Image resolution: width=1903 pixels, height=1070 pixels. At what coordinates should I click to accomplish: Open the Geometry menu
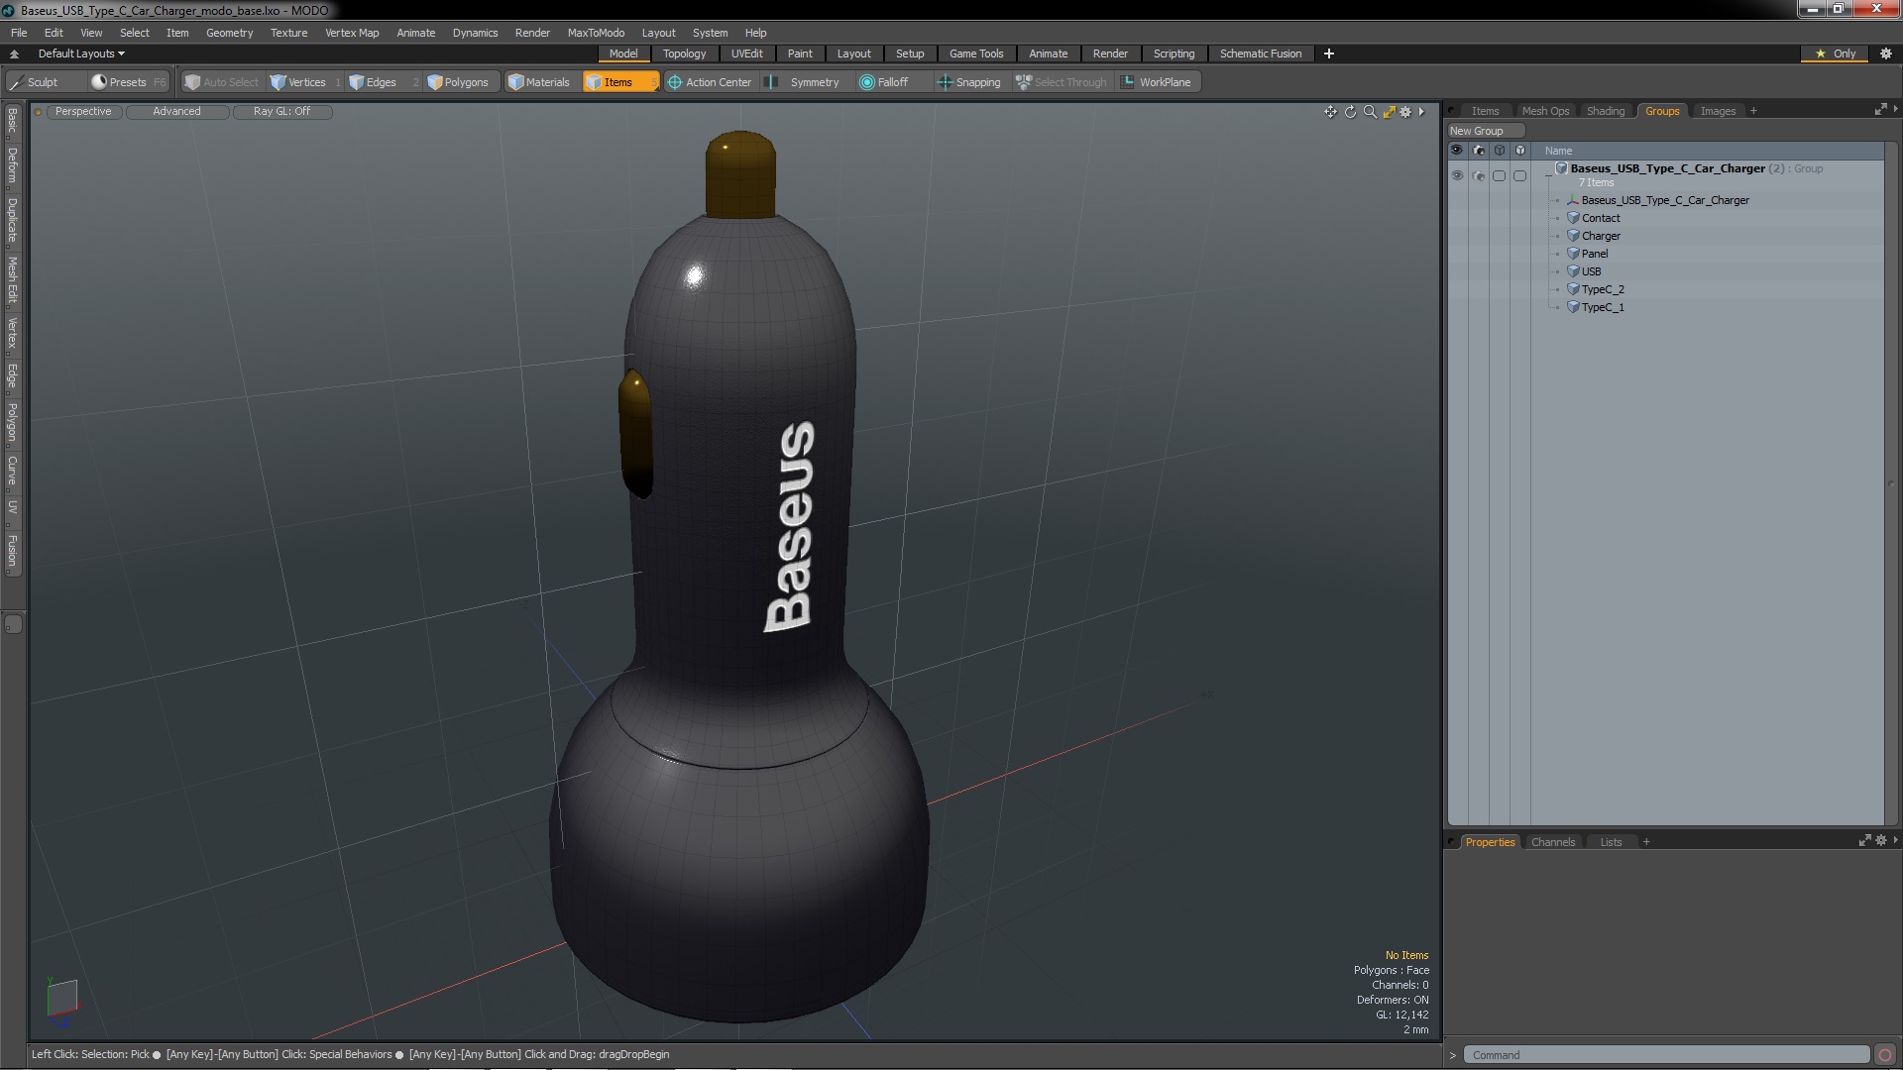229,33
